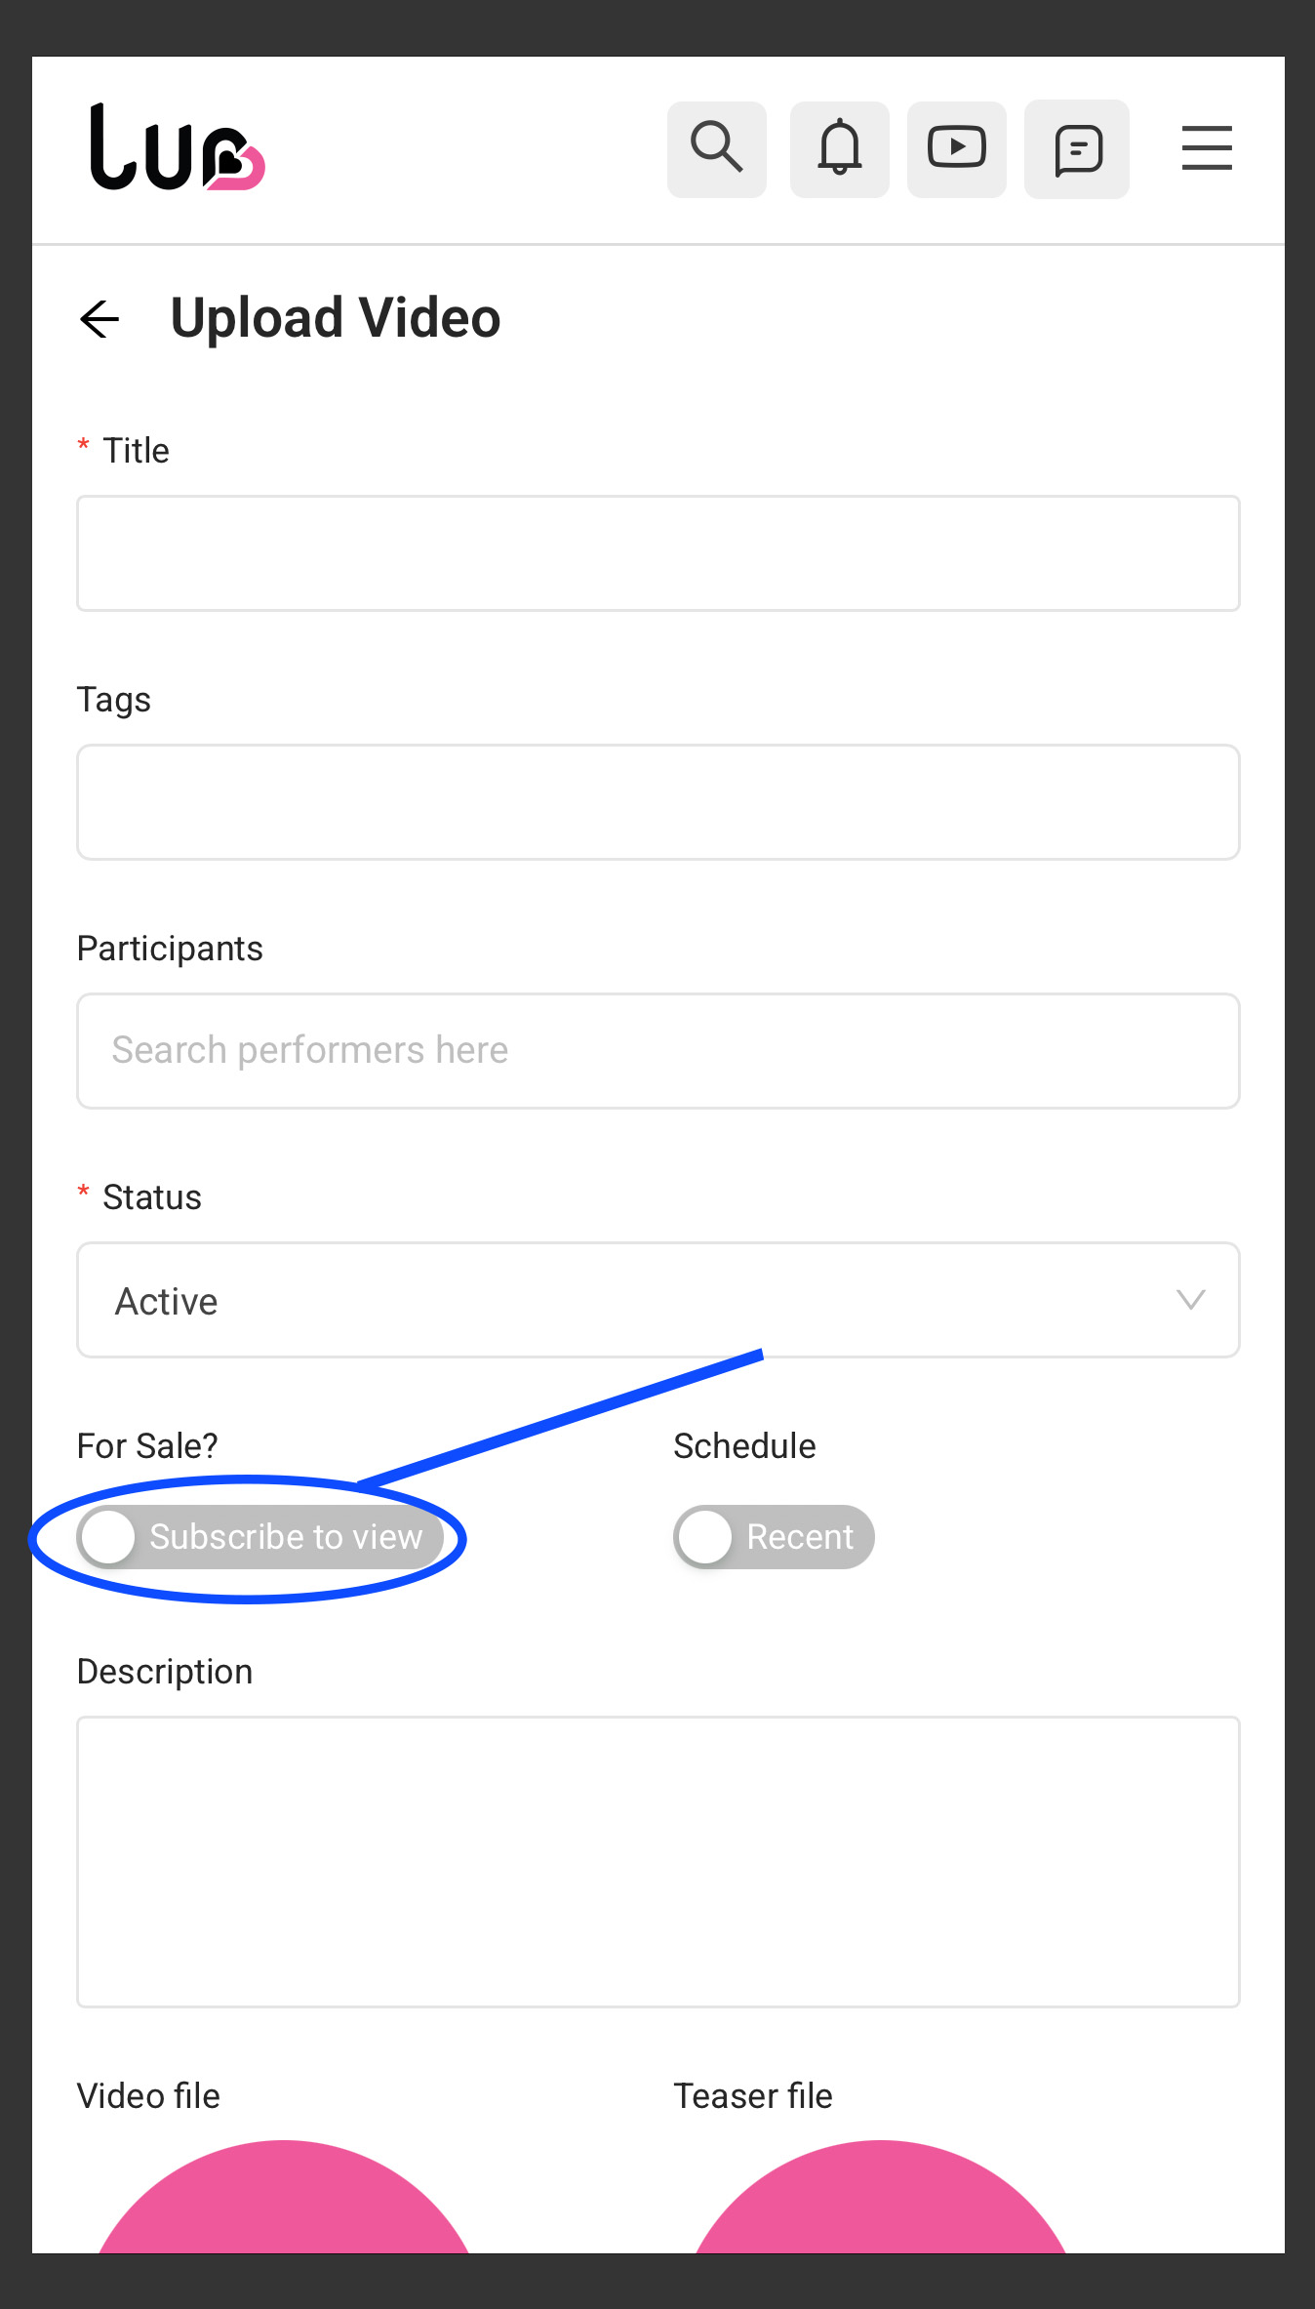Screen dimensions: 1315x2309
Task: Select the Video file upload circle
Action: [x=284, y=2198]
